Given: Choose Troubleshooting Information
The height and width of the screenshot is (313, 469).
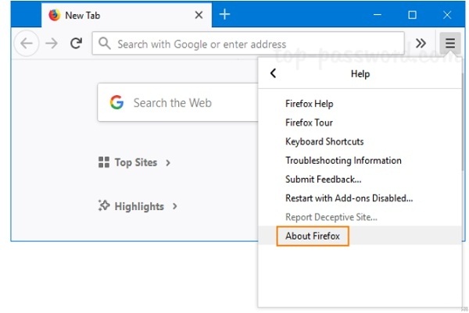Looking at the screenshot, I should point(343,160).
